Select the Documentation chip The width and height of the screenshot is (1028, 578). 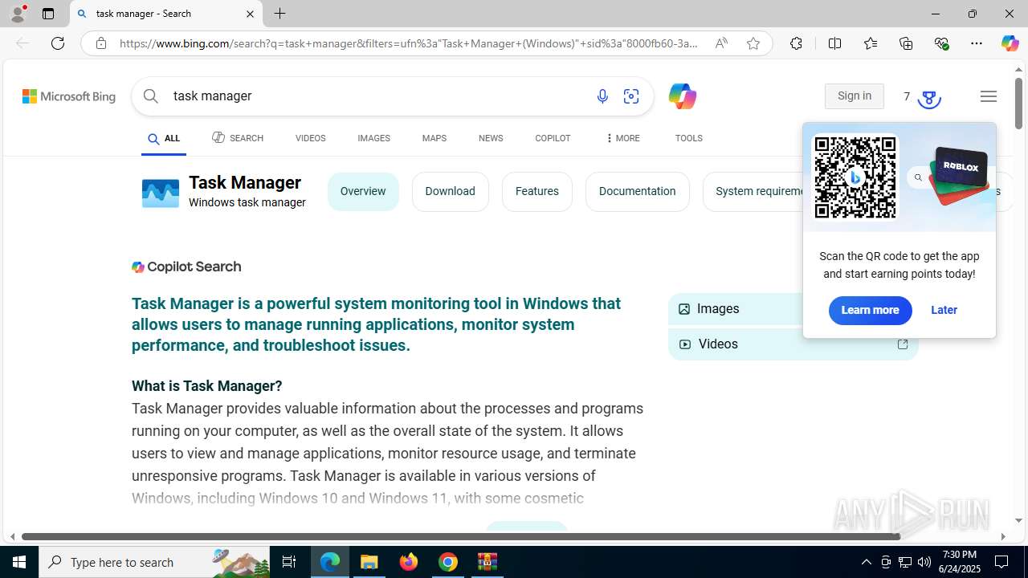[x=637, y=192]
